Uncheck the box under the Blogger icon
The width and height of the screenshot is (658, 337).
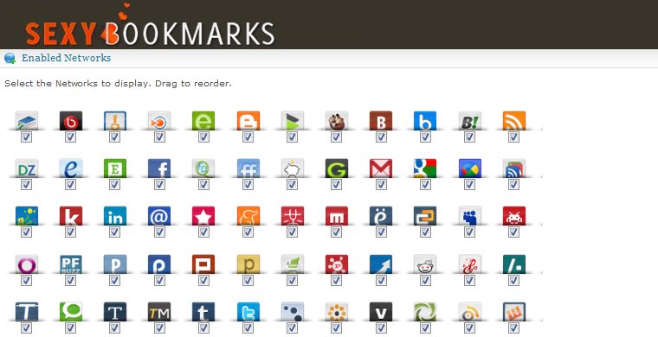coord(248,137)
